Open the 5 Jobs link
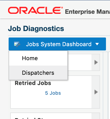The height and width of the screenshot is (119, 110). tap(53, 93)
